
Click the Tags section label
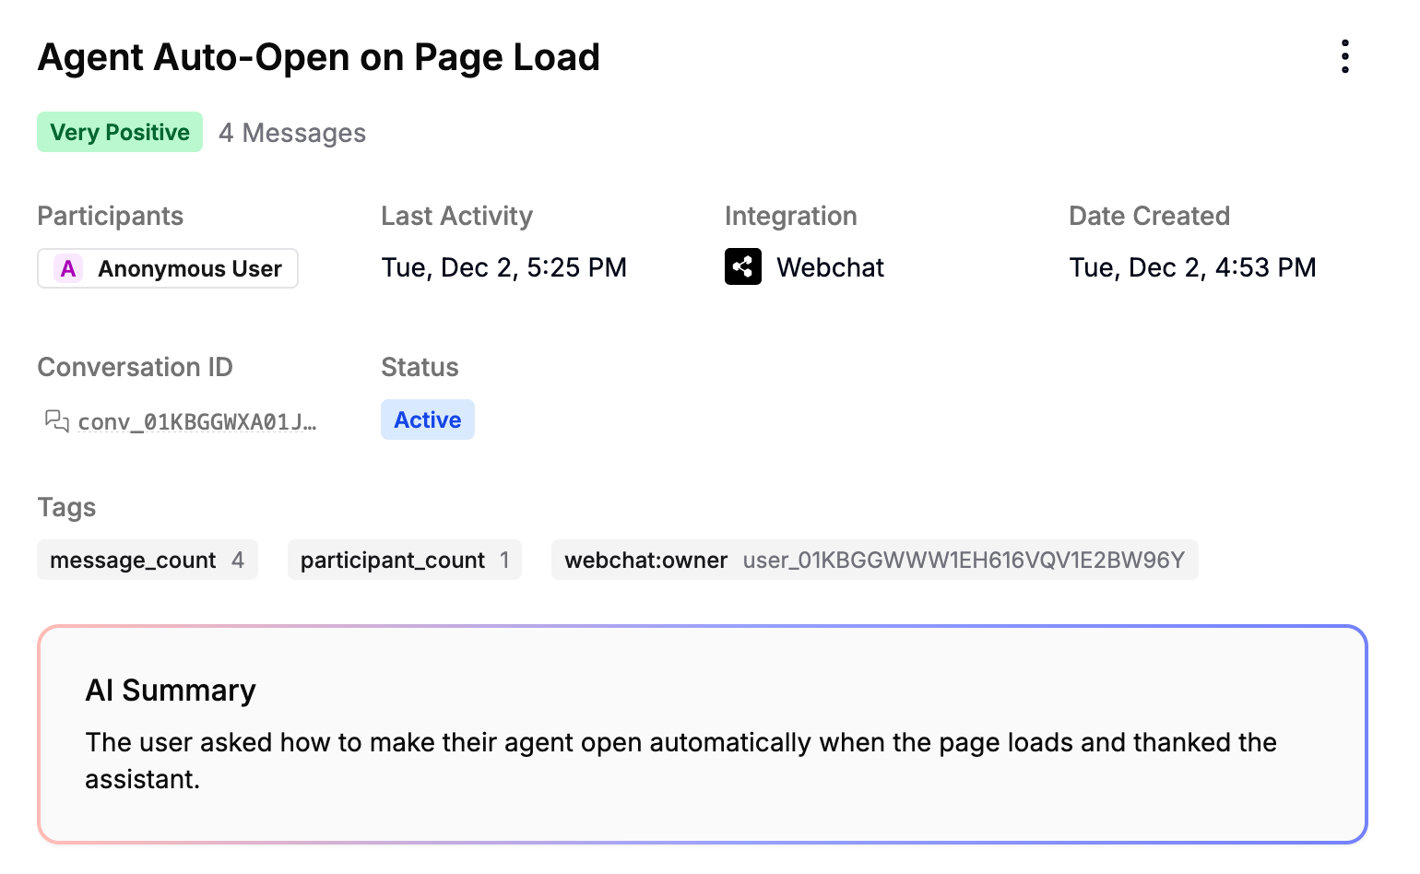[66, 507]
